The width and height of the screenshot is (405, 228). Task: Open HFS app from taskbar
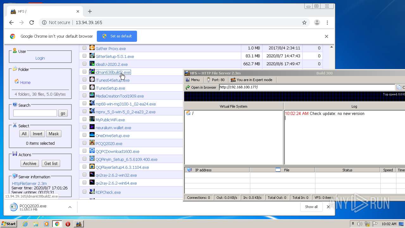(78, 224)
